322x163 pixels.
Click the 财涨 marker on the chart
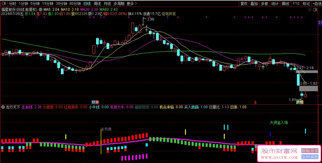click(x=95, y=102)
